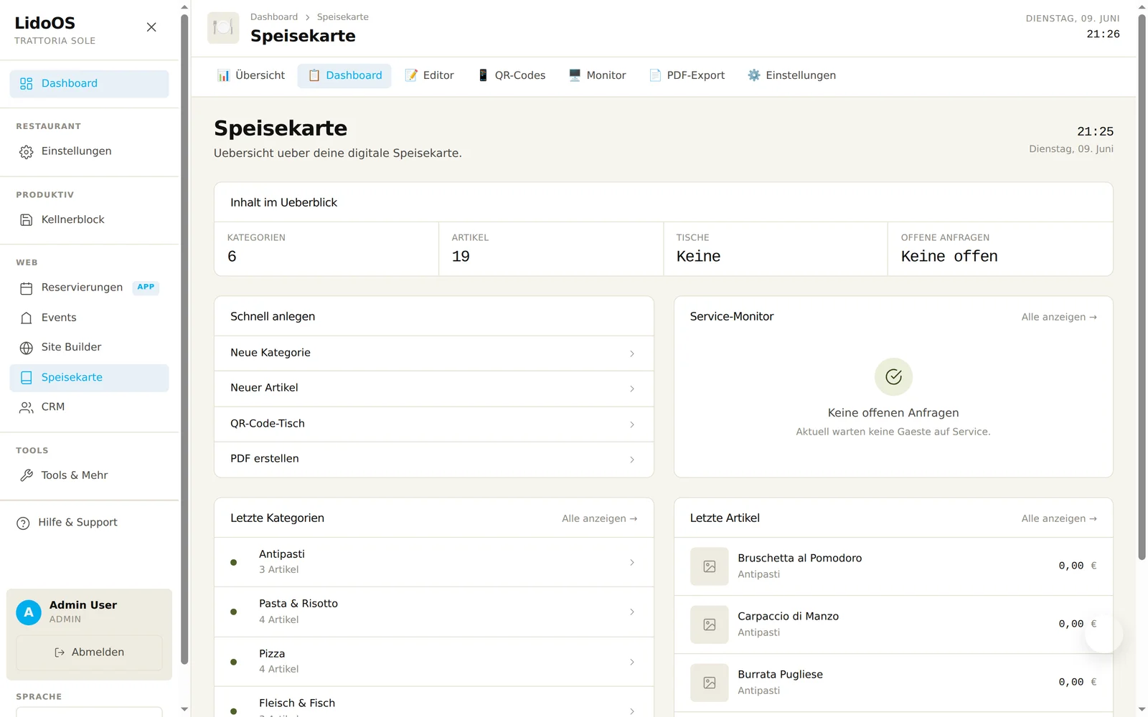Click the Kategorien count 6
Image resolution: width=1148 pixels, height=717 pixels.
tap(232, 257)
